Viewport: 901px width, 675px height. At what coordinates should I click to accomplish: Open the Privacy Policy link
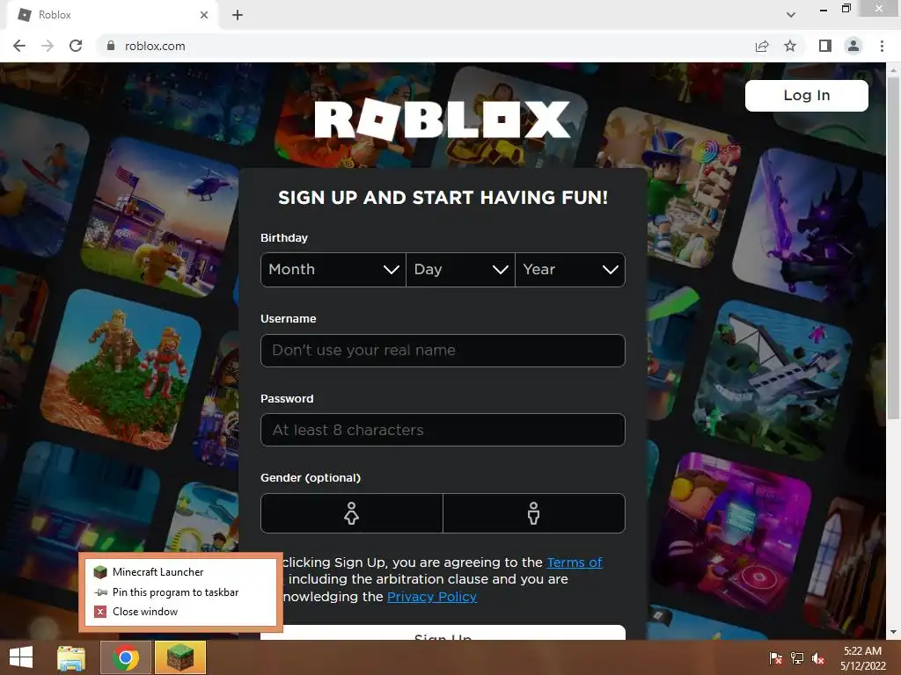[431, 597]
